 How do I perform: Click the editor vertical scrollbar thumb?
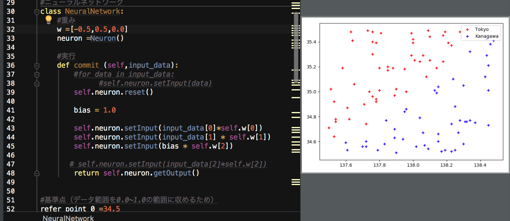[296, 47]
